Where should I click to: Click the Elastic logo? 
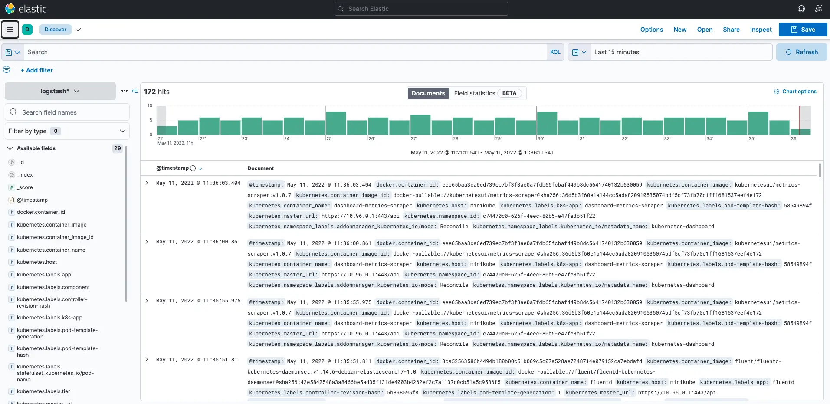point(26,9)
